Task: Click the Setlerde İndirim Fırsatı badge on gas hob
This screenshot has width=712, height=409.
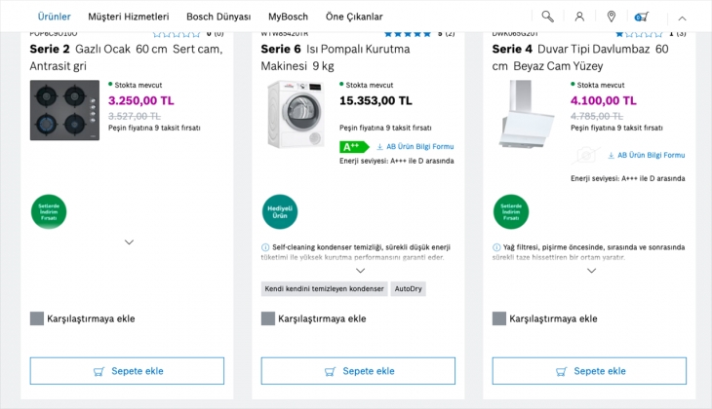Action: tap(49, 211)
